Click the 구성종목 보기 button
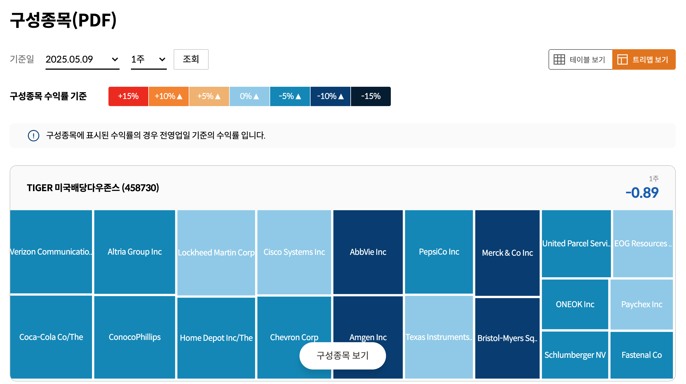This screenshot has height=384, width=686. [x=342, y=356]
